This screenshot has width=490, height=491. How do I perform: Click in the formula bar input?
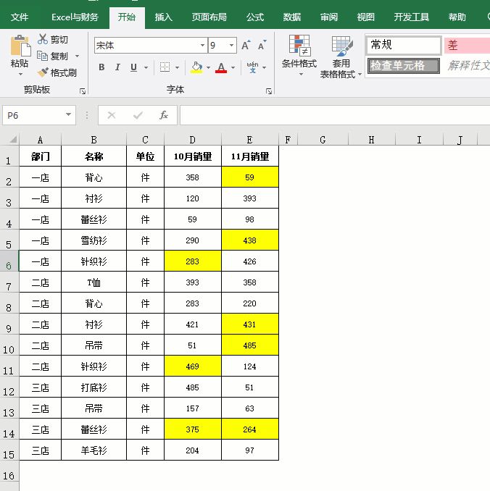click(x=335, y=115)
